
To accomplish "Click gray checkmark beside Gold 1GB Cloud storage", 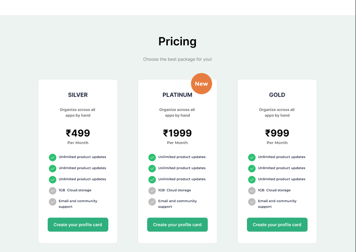I will tap(252, 191).
